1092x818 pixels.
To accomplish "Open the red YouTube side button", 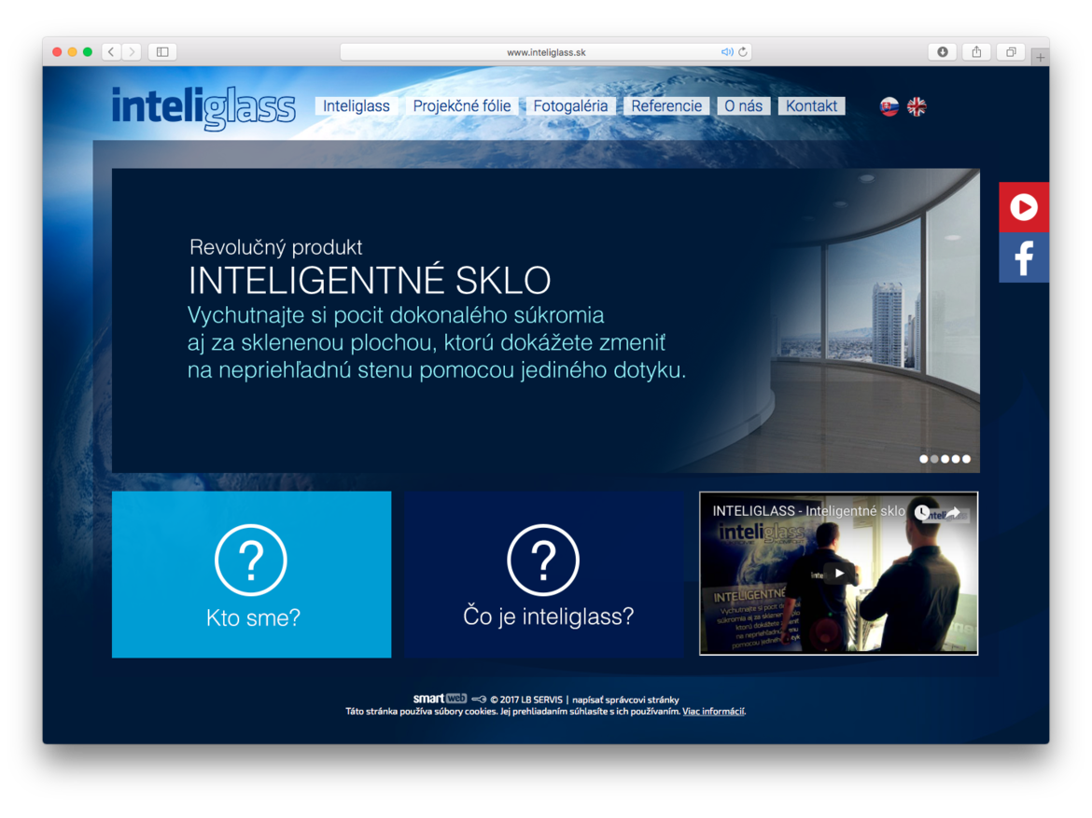I will coord(1024,207).
